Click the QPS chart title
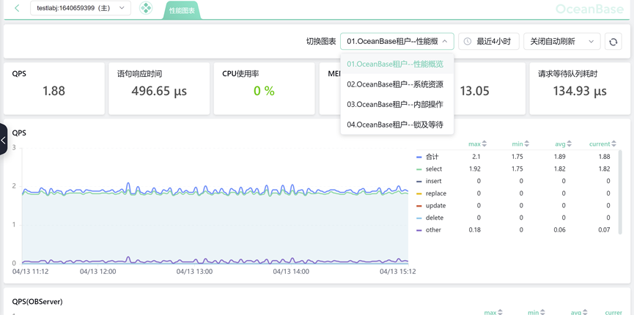634x315 pixels. pyautogui.click(x=19, y=133)
